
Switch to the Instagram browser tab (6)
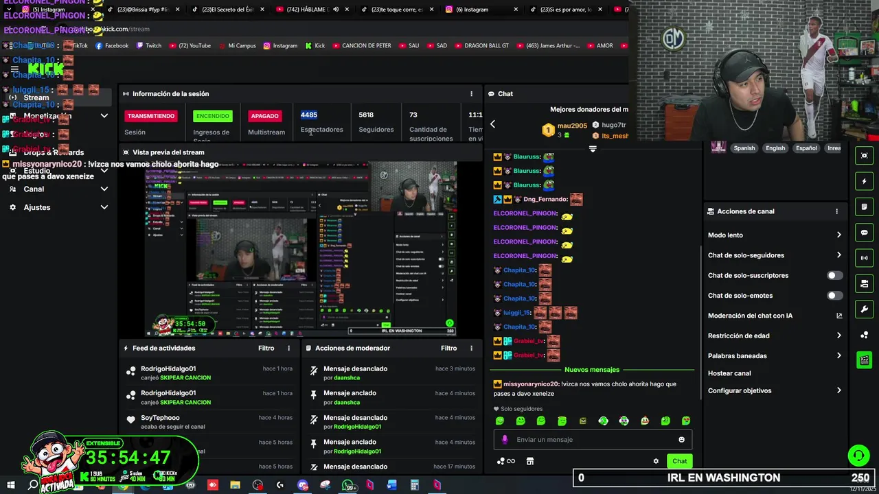(x=474, y=10)
